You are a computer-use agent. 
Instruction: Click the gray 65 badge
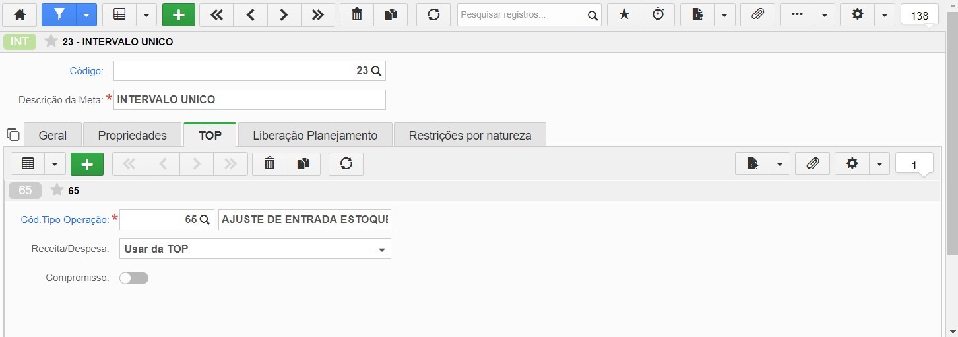25,190
